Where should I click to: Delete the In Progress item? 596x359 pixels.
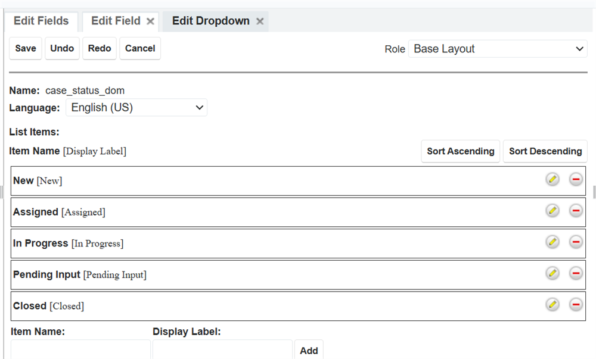[576, 242]
